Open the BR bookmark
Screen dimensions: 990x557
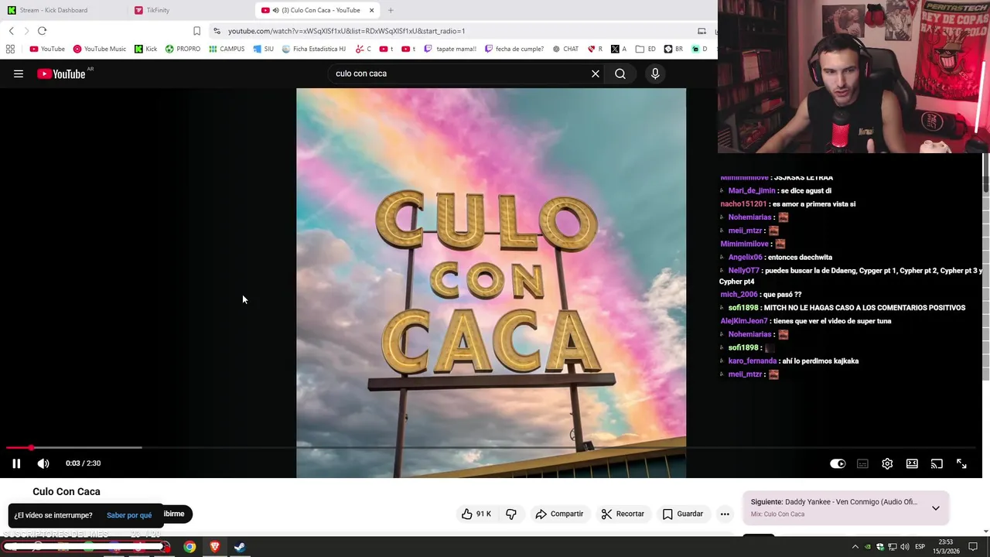click(673, 49)
